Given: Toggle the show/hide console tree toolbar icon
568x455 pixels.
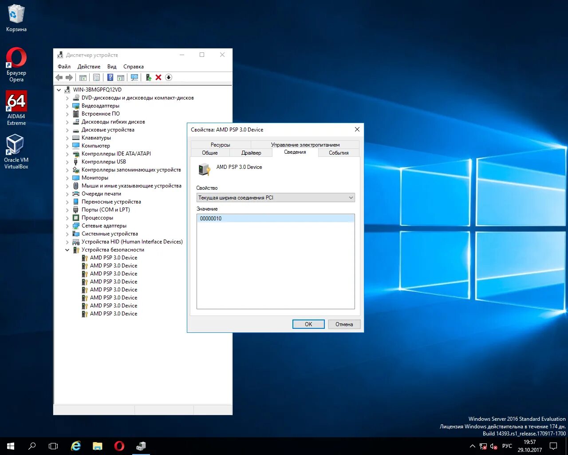Looking at the screenshot, I should pos(83,77).
